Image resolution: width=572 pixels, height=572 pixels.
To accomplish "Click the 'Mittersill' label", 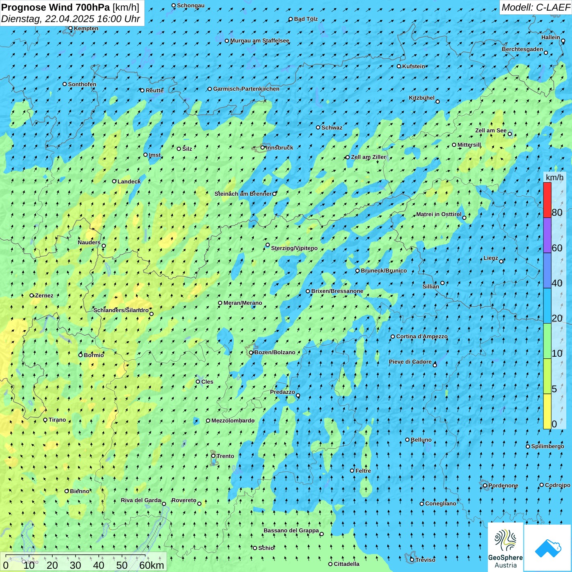I will pyautogui.click(x=469, y=145).
